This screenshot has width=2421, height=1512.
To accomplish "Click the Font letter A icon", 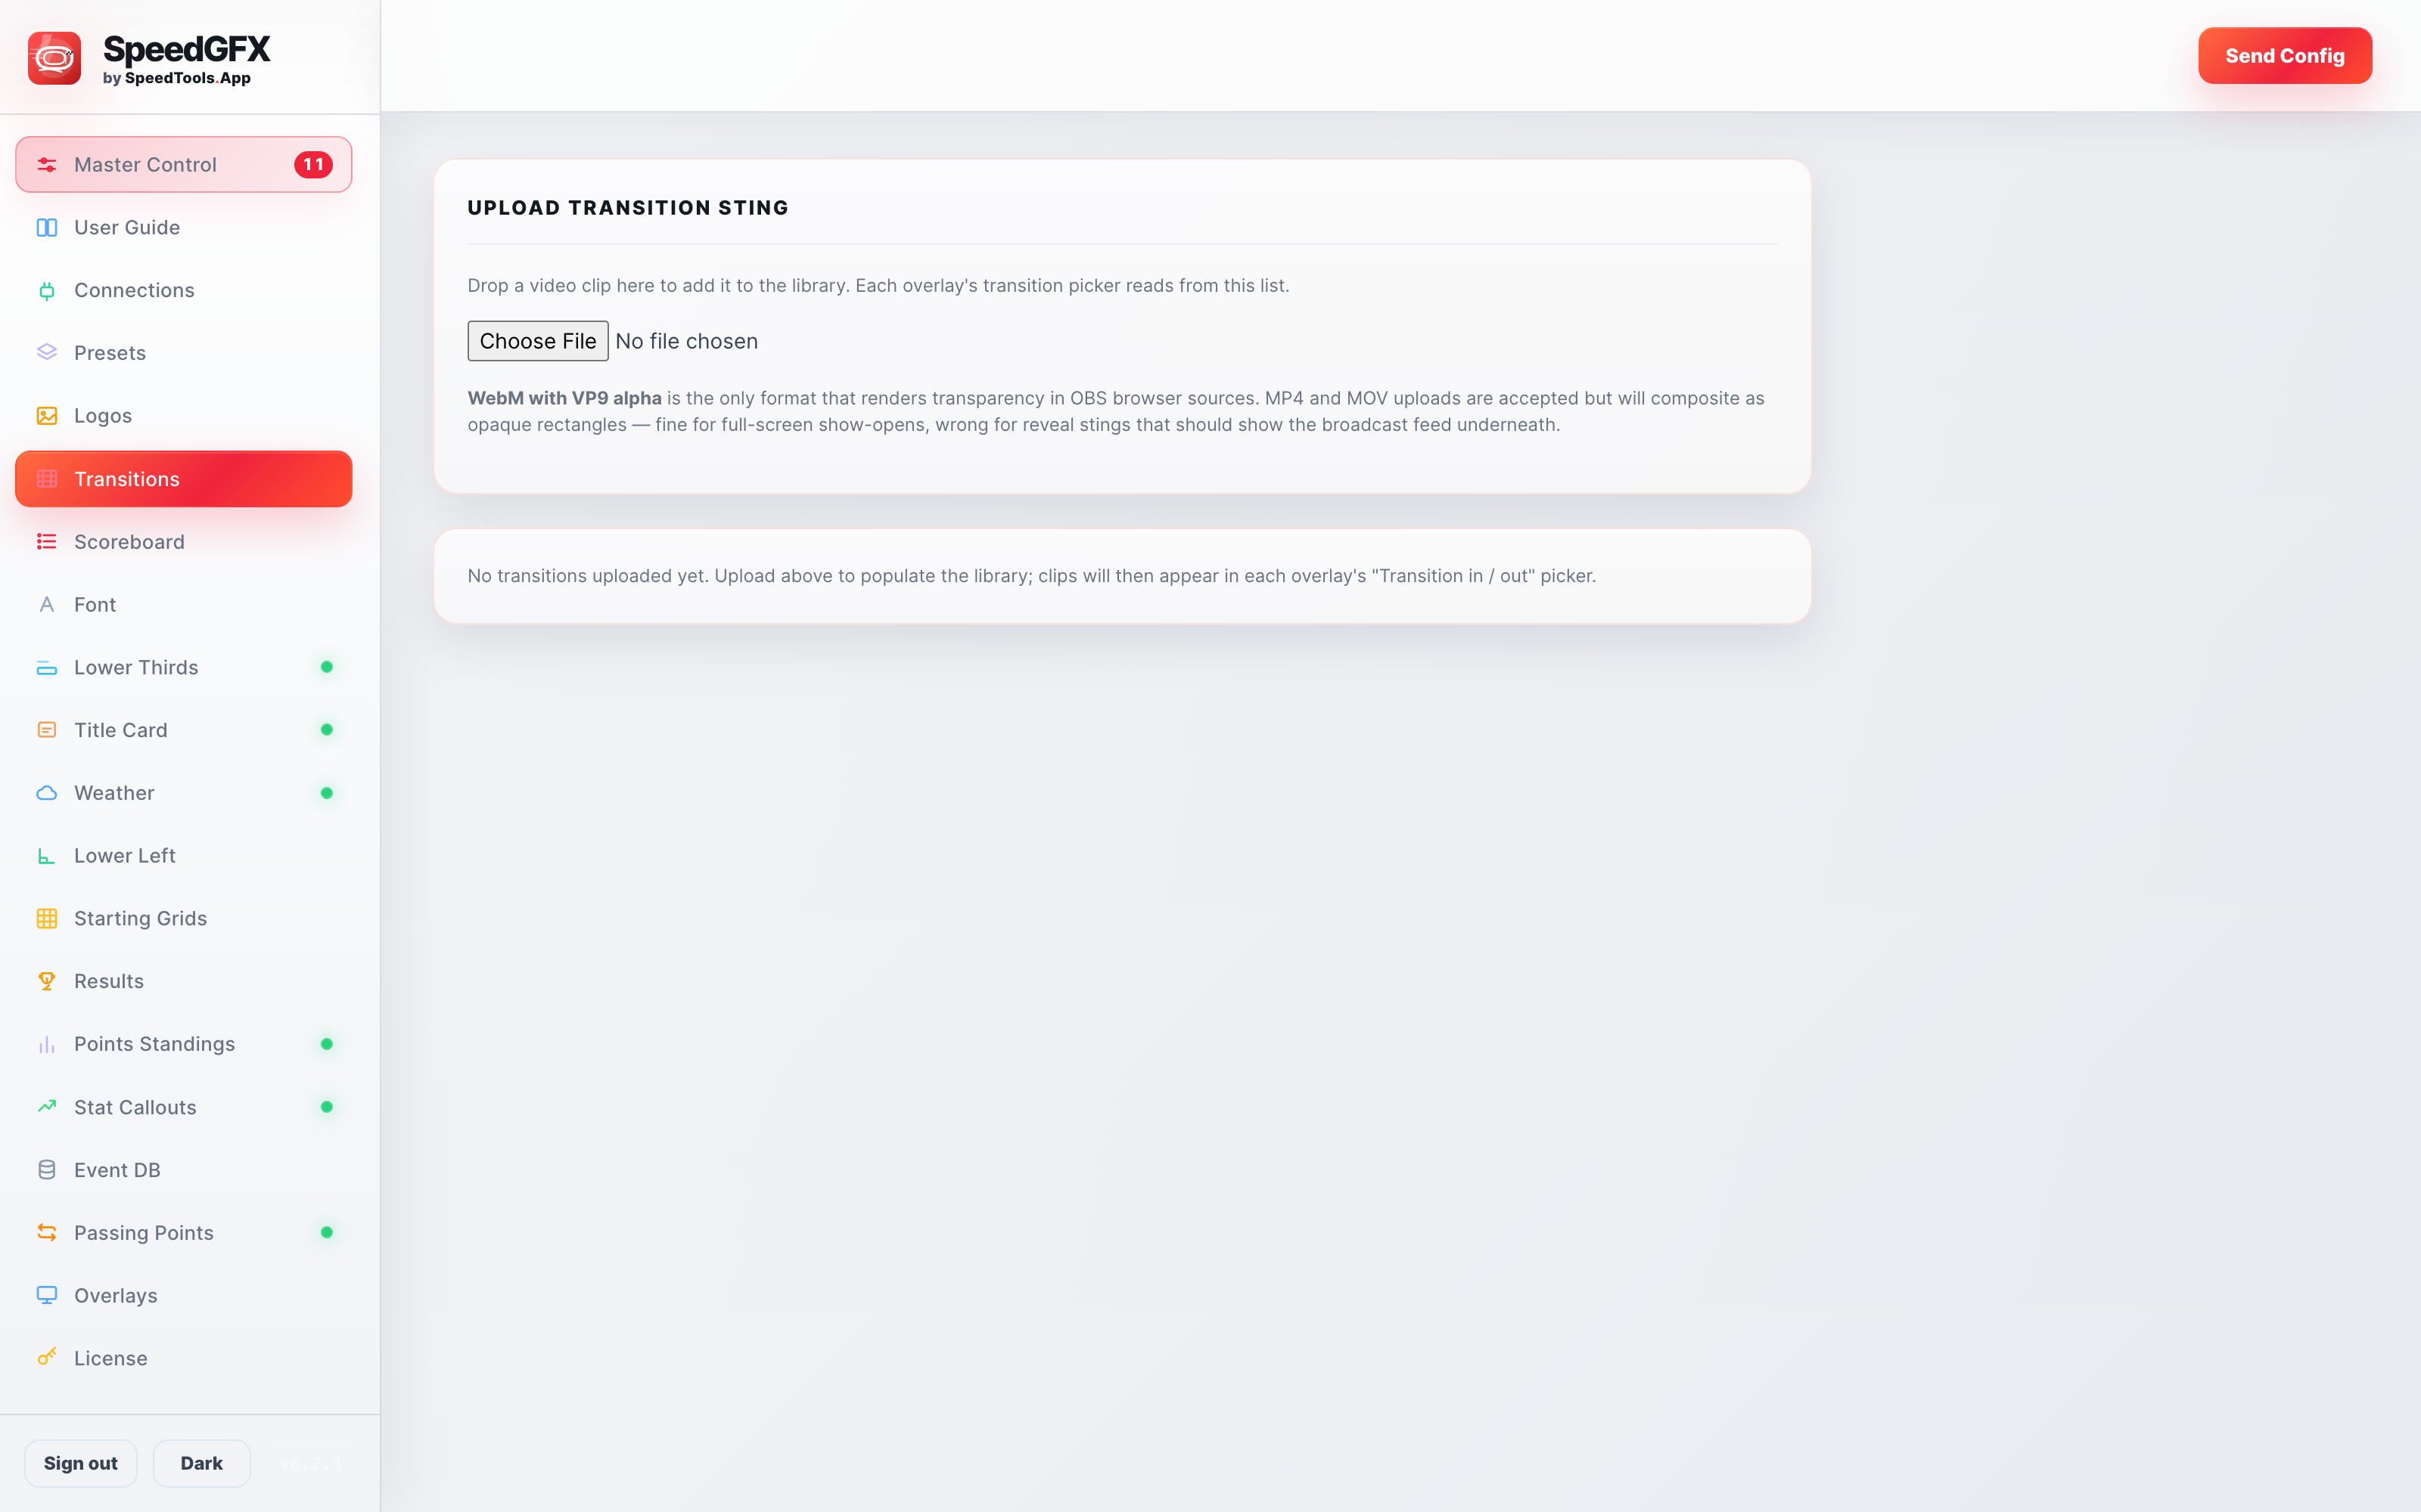I will pos(47,605).
